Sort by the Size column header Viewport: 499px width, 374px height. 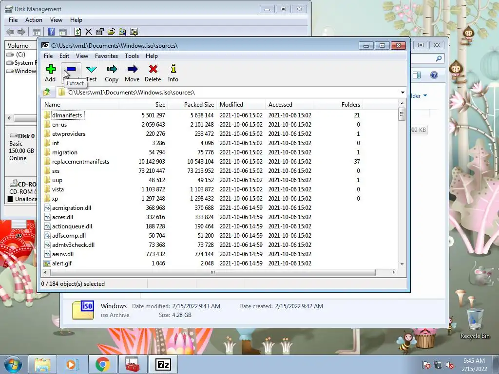[x=143, y=105]
